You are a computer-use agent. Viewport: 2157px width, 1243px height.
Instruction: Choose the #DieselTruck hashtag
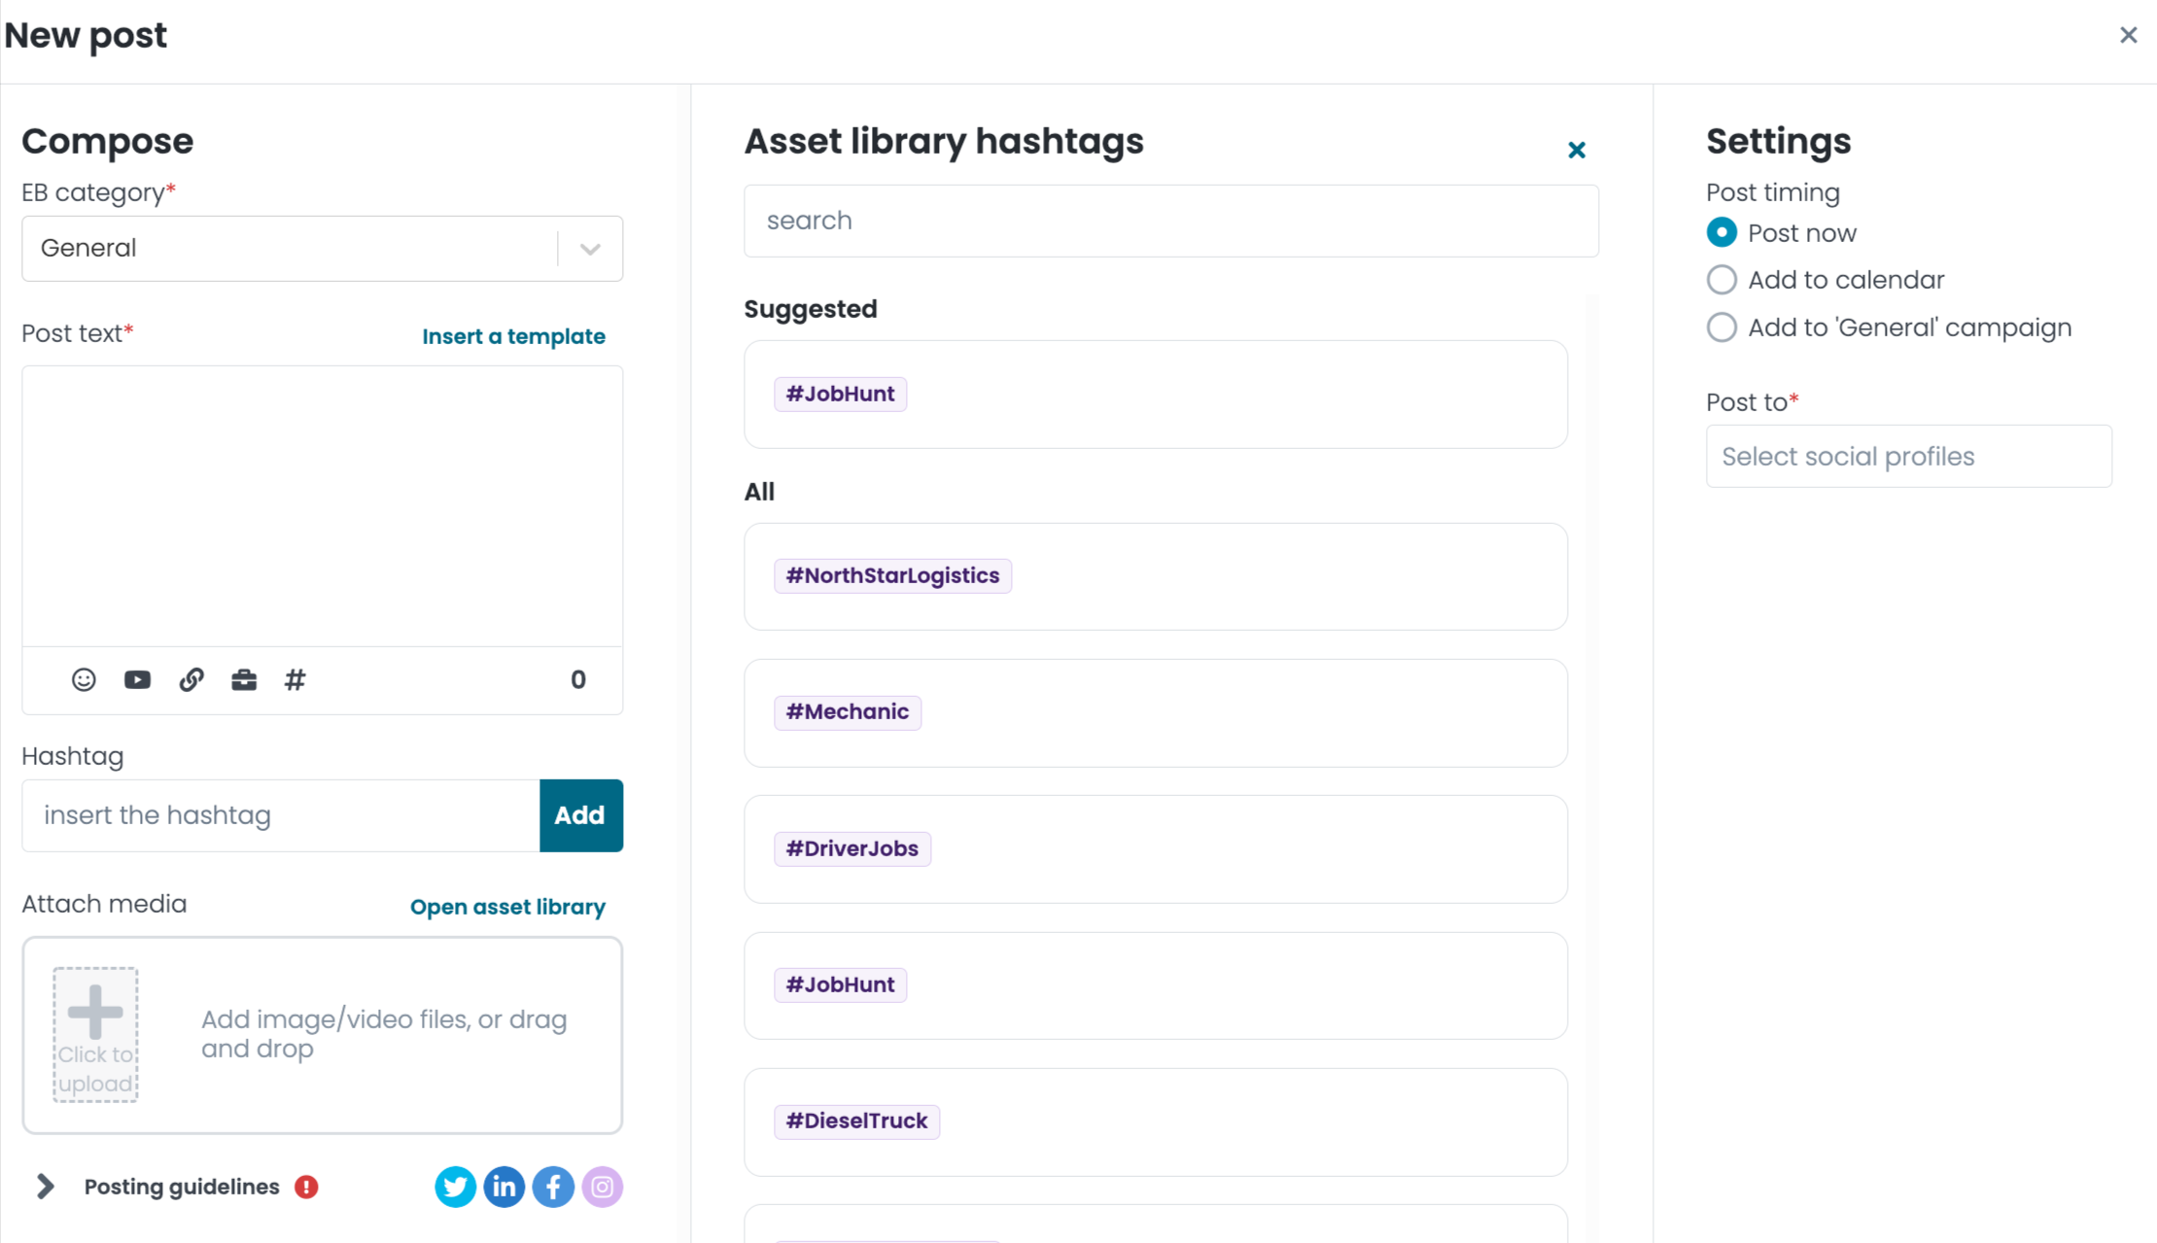click(856, 1121)
